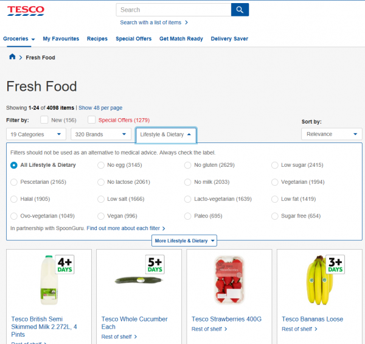Open the 19 Categories dropdown
Viewport: 365px width, 344px height.
[x=36, y=134]
